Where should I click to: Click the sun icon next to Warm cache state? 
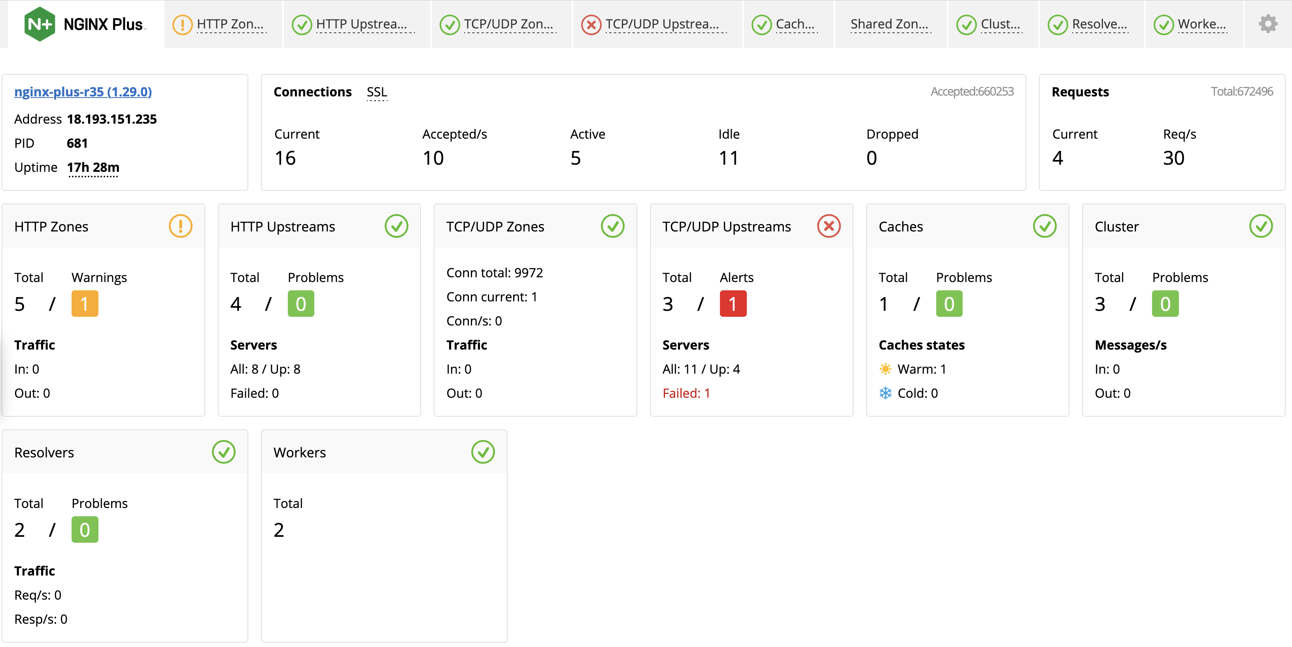pos(886,369)
